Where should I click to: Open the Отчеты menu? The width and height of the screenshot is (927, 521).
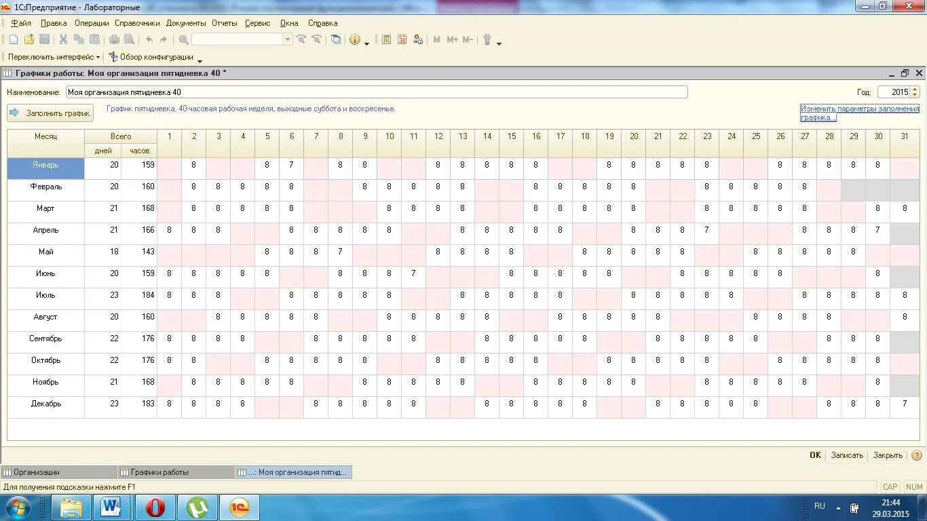click(x=225, y=23)
